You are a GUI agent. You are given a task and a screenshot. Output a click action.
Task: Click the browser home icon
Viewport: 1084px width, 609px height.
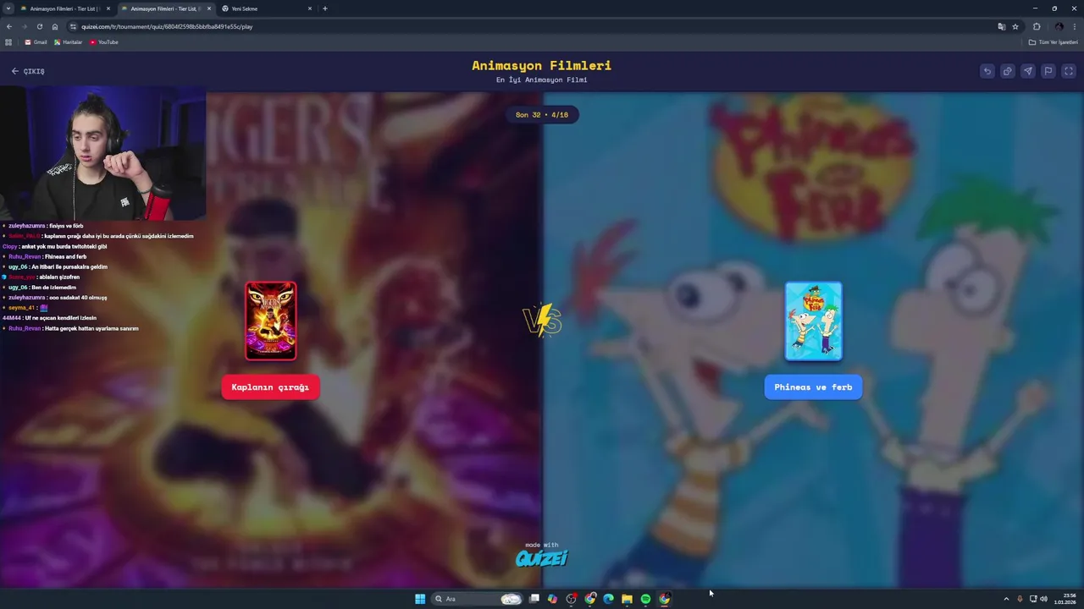click(x=55, y=26)
